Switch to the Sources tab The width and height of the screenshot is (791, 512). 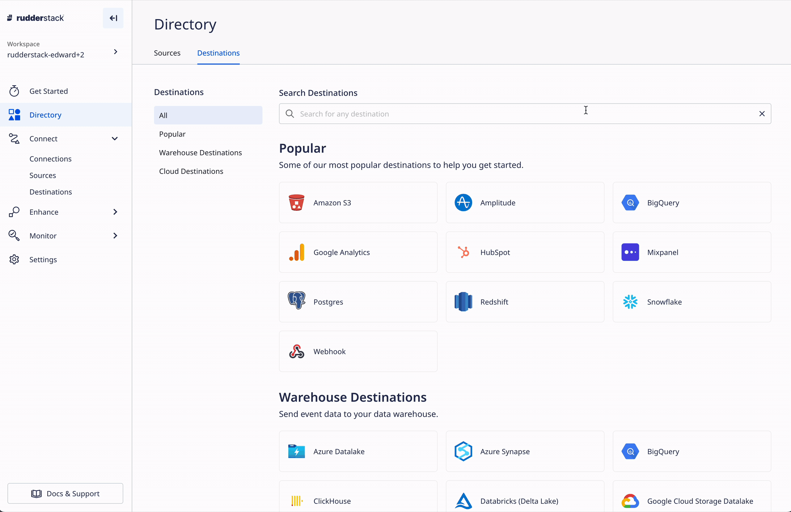coord(167,53)
